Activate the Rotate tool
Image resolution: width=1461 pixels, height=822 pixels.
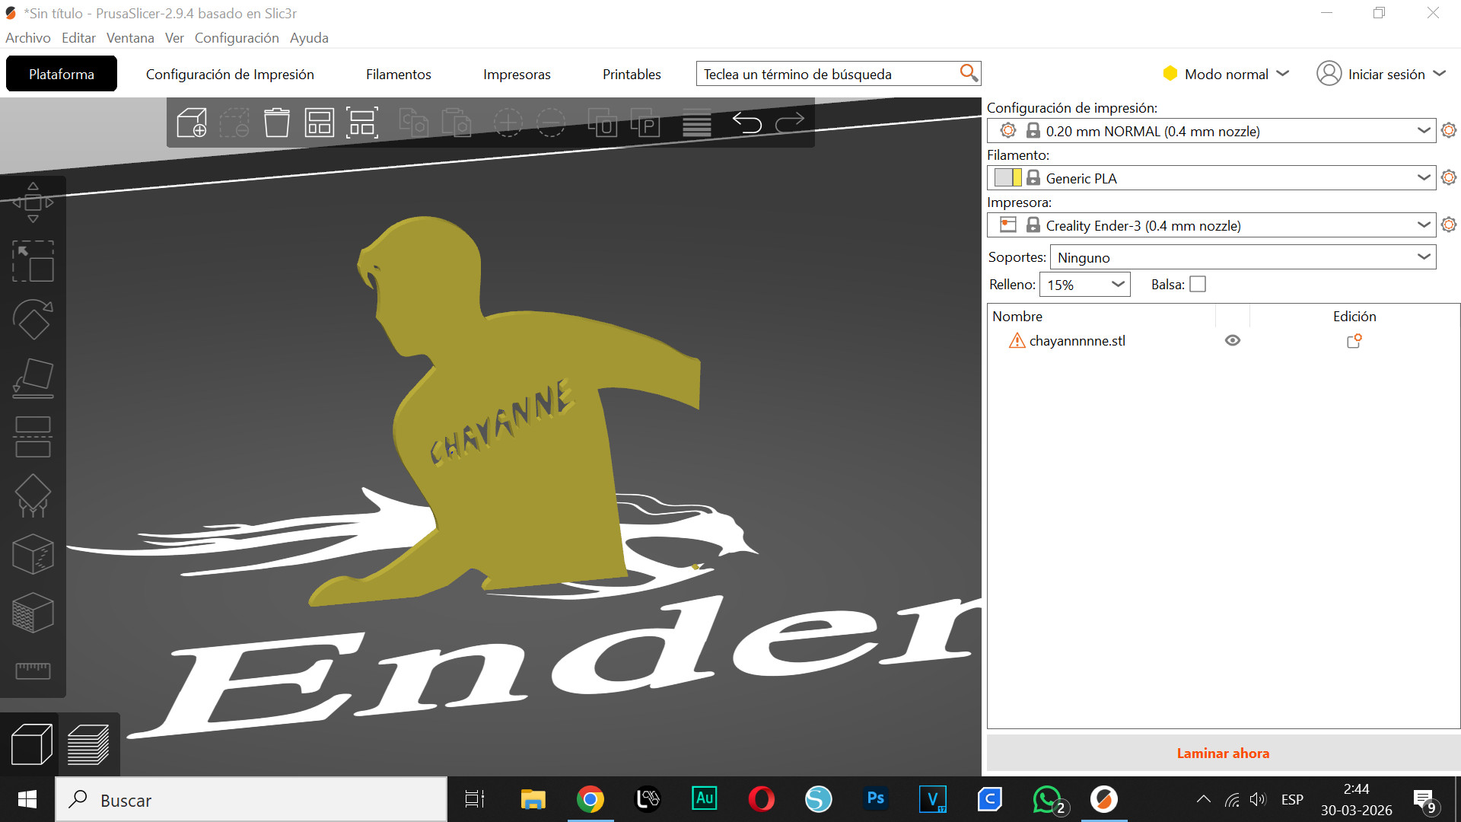(33, 320)
